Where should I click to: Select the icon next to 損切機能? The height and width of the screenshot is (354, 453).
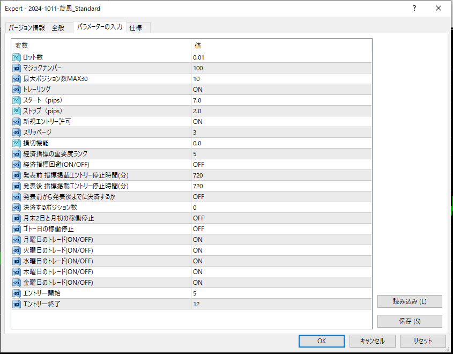click(x=16, y=143)
